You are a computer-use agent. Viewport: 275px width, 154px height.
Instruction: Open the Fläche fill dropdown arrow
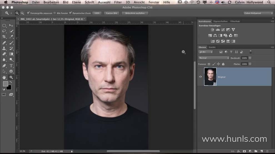(x=250, y=64)
